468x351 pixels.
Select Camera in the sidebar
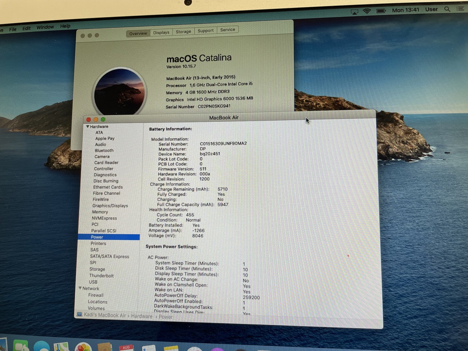pos(102,156)
